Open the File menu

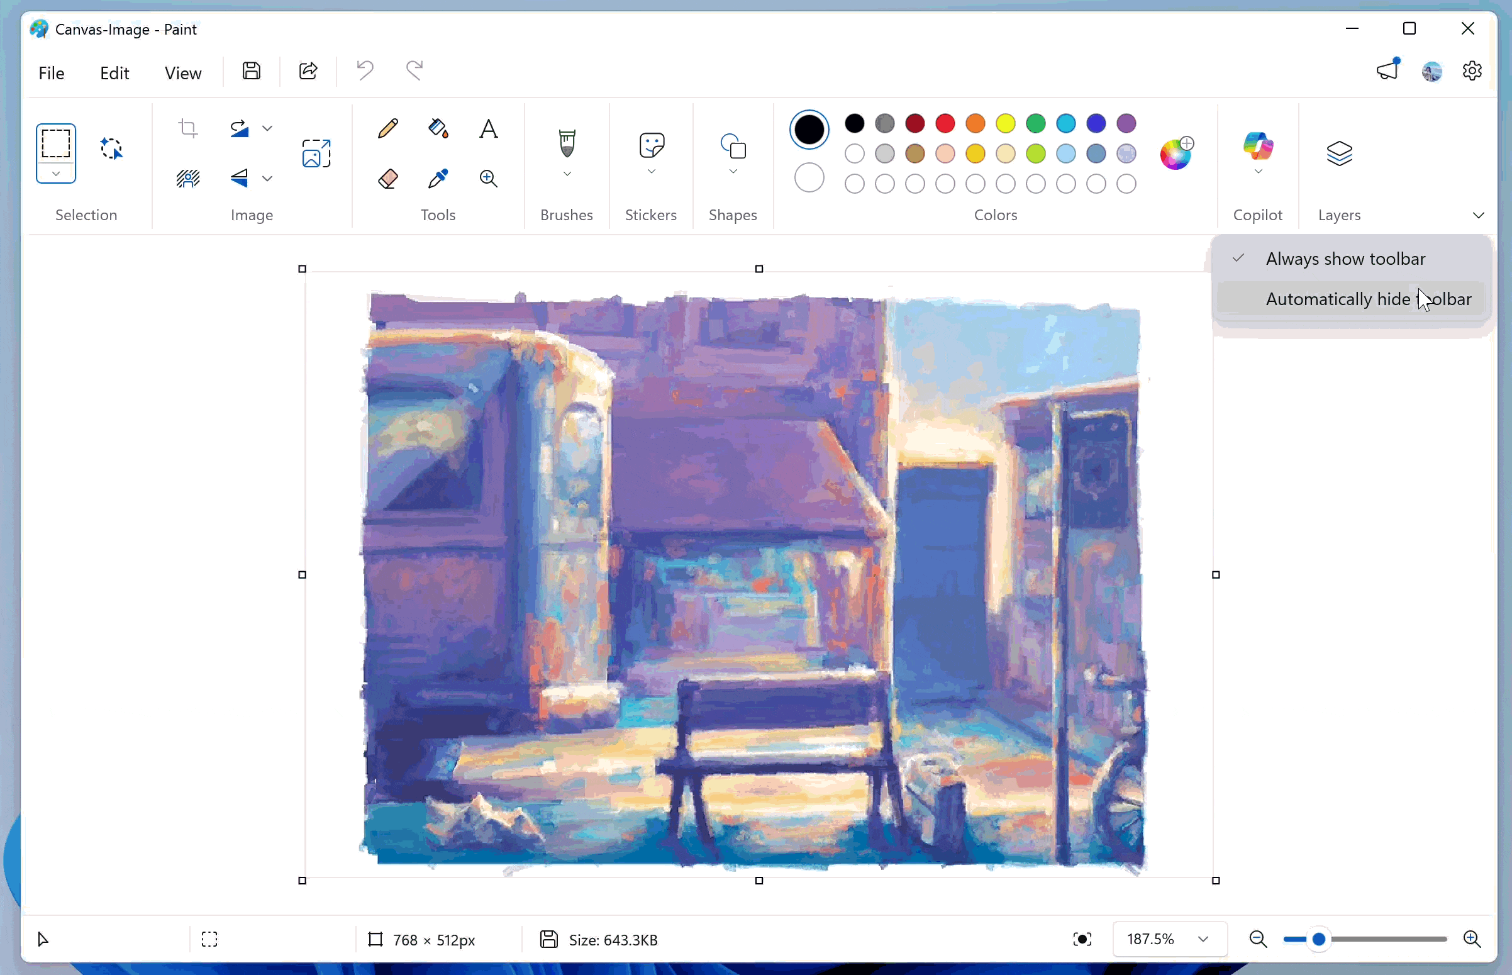52,72
